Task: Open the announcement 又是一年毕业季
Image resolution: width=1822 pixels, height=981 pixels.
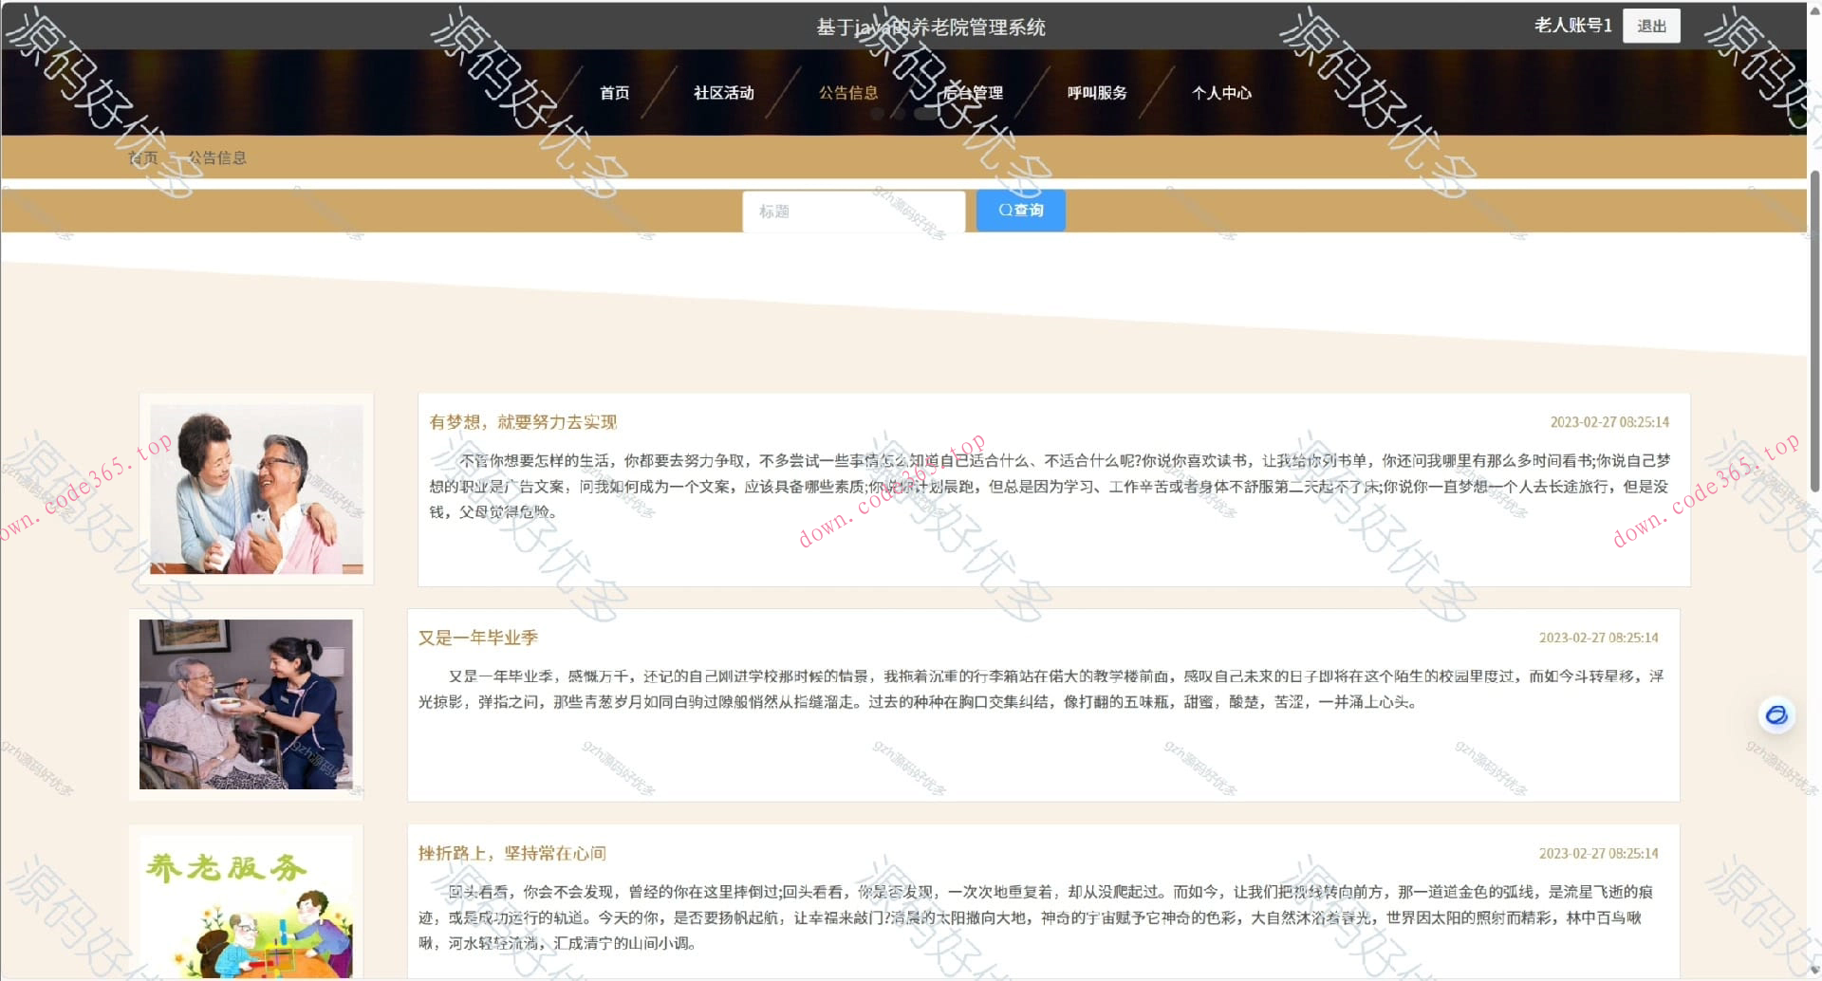Action: [x=478, y=638]
